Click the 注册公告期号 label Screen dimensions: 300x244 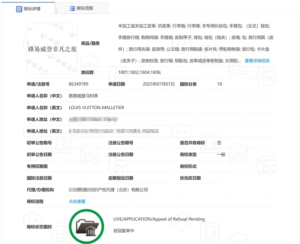coord(121,143)
